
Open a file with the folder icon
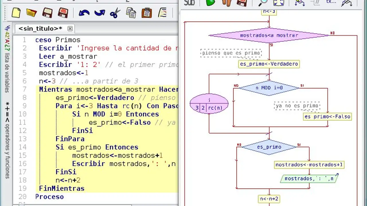(x=32, y=13)
